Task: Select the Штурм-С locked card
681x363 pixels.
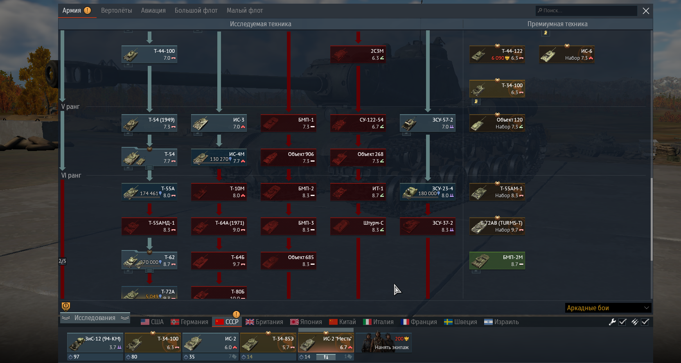Action: pyautogui.click(x=358, y=226)
